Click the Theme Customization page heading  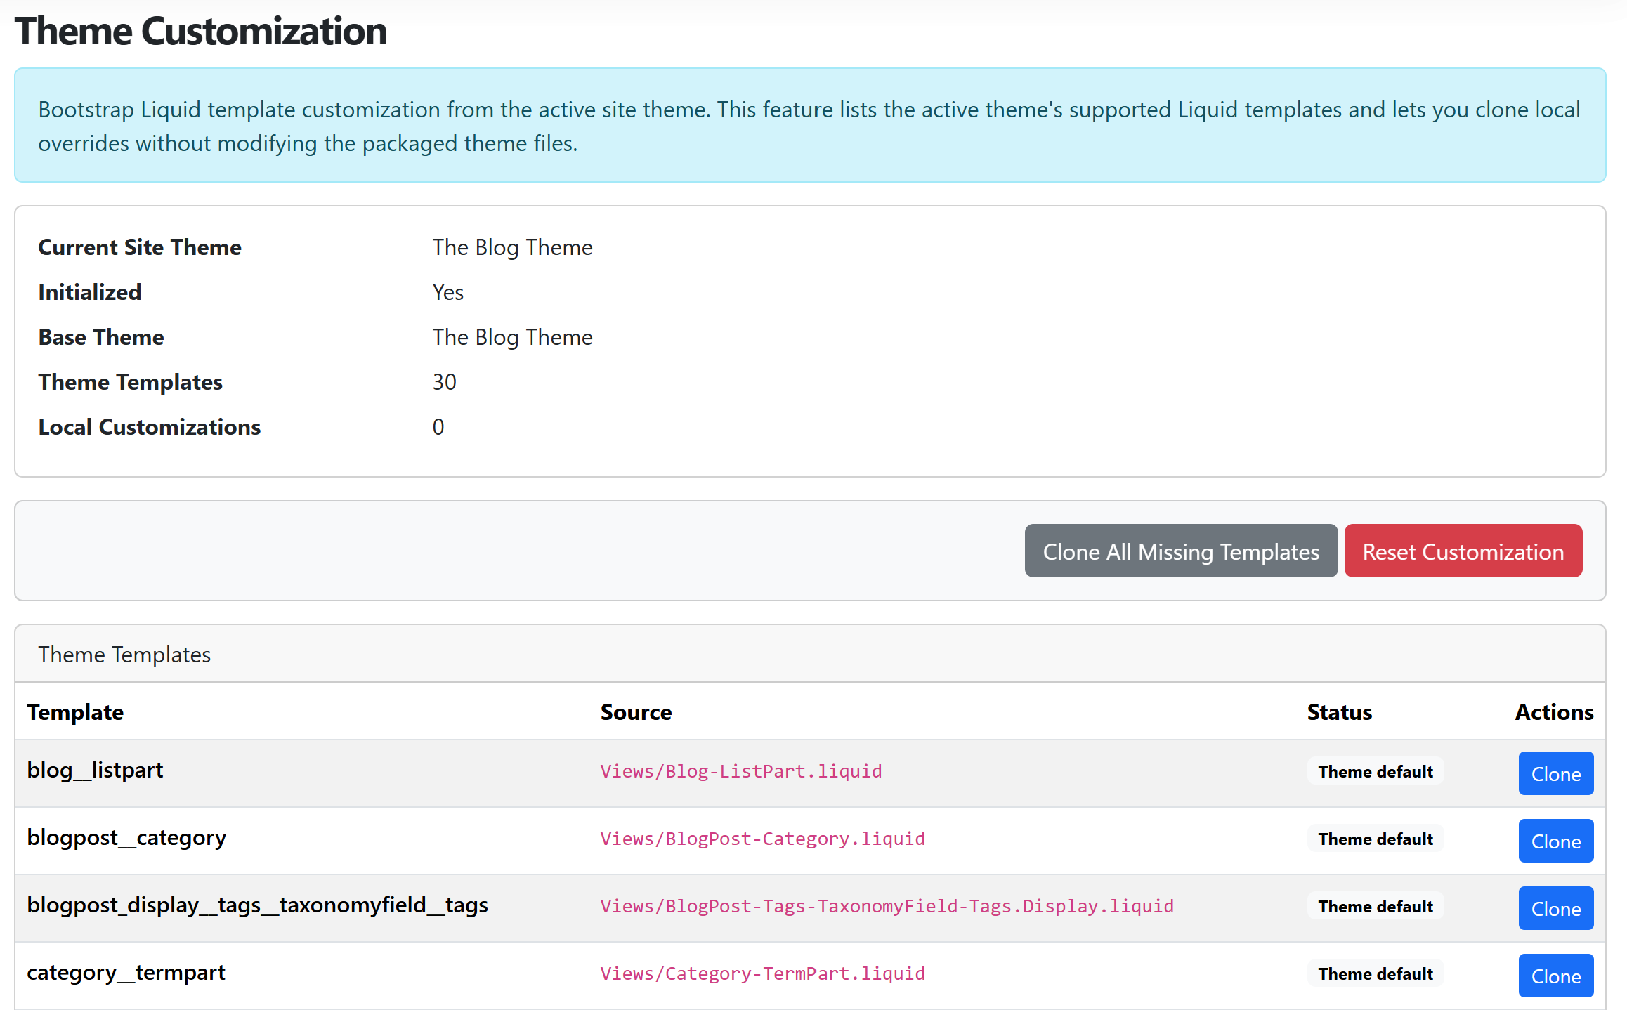pos(201,32)
